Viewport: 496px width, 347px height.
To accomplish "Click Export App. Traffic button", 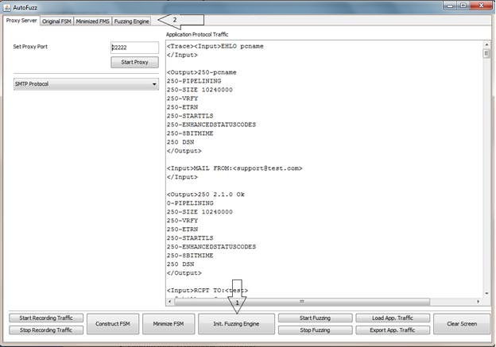I will click(x=393, y=330).
